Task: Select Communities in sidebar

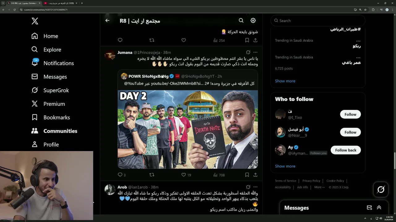Action: 54,131
